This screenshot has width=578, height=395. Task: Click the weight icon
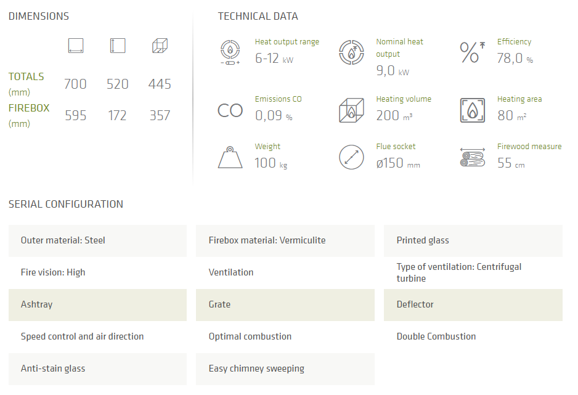[230, 158]
